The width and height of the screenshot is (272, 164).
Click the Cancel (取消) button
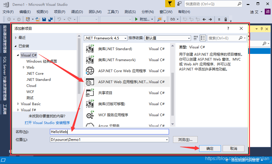point(233,149)
